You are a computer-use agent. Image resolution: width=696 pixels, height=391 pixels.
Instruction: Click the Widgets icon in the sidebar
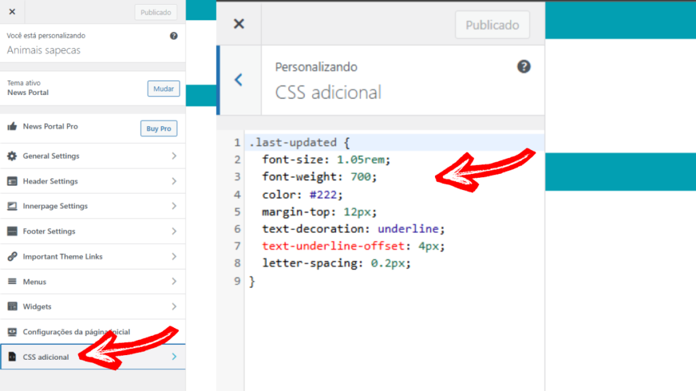point(12,306)
